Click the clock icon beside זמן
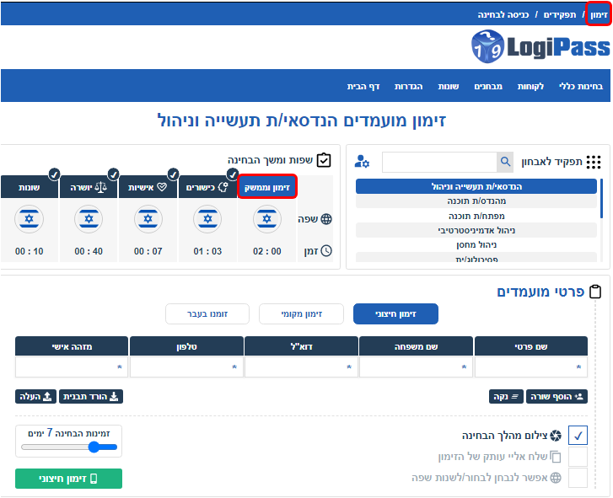 point(326,251)
